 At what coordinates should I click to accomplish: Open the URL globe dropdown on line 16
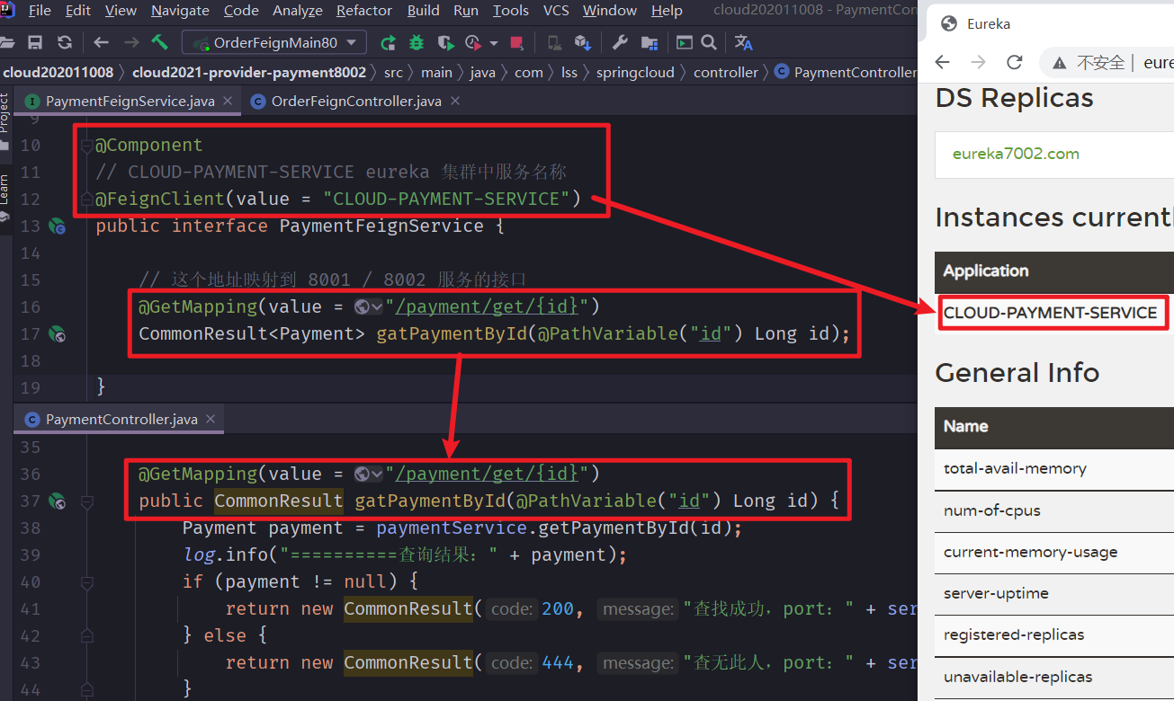pyautogui.click(x=369, y=307)
